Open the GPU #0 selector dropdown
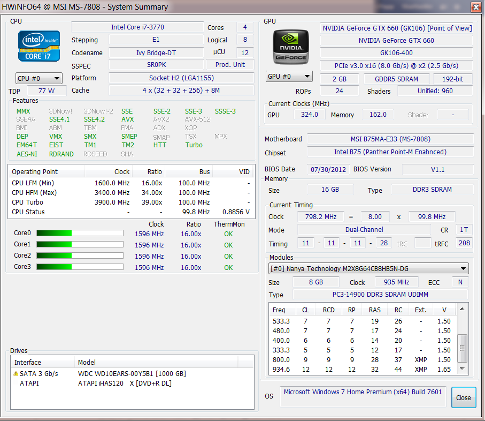Screen dimensions: 485x421 point(289,76)
